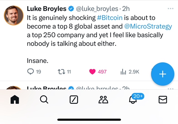
Task: Open Notifications bell with 20+ badge
Action: [x=133, y=99]
